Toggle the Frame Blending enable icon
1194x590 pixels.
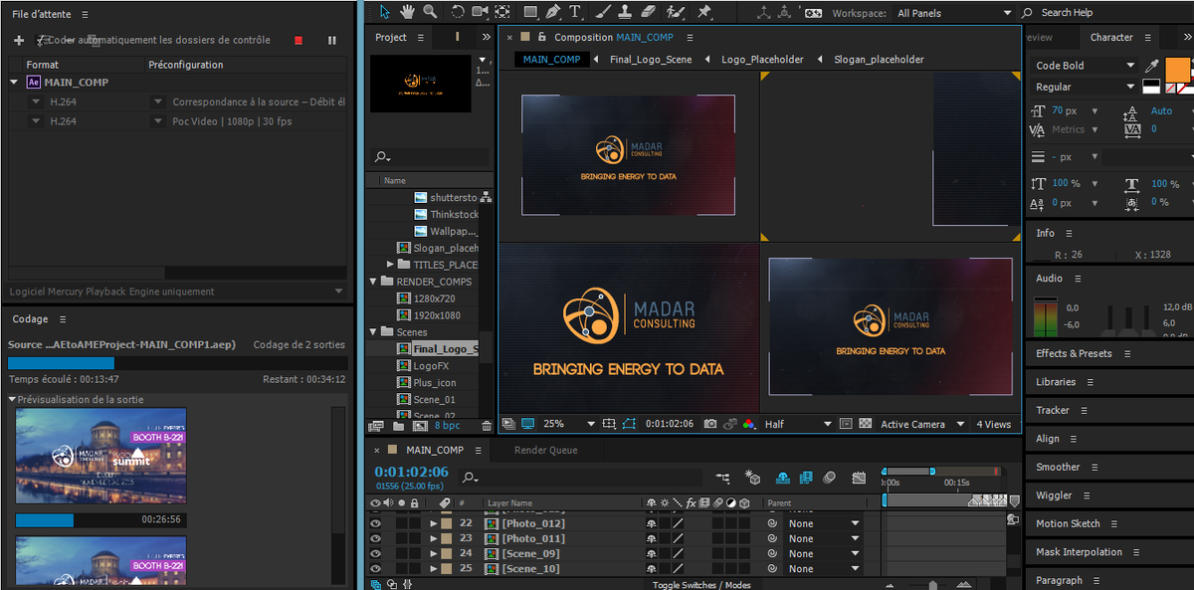805,479
